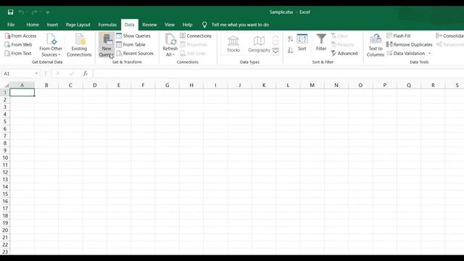This screenshot has width=464, height=261.
Task: Click the Data Validation button
Action: [x=406, y=54]
